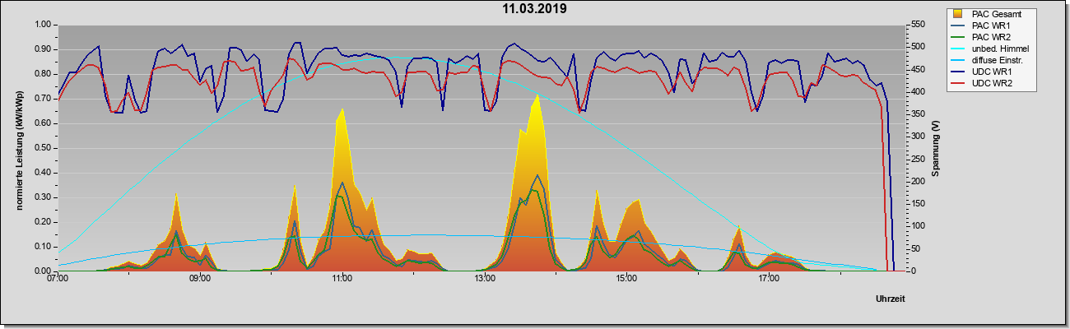Click the 09:00 time axis label
This screenshot has width=1070, height=329.
tap(200, 279)
